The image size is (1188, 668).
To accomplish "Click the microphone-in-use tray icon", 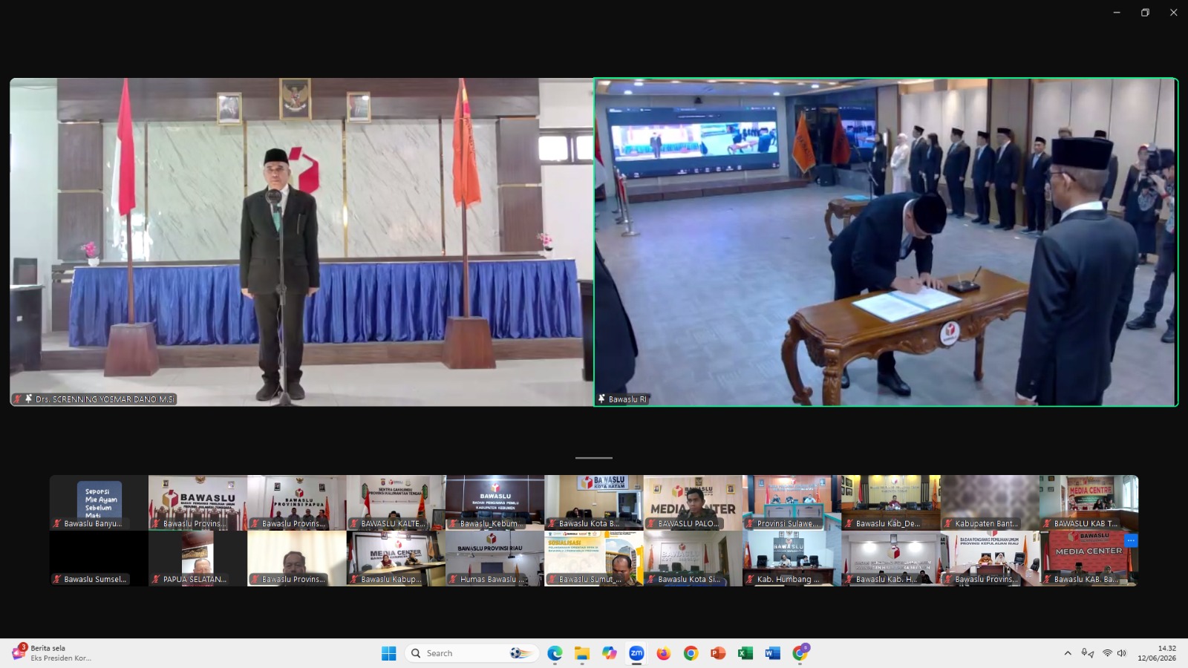I will [1087, 653].
